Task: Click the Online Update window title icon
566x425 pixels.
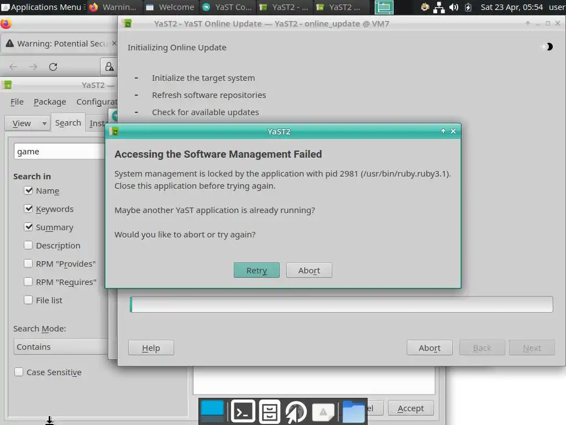Action: 128,23
